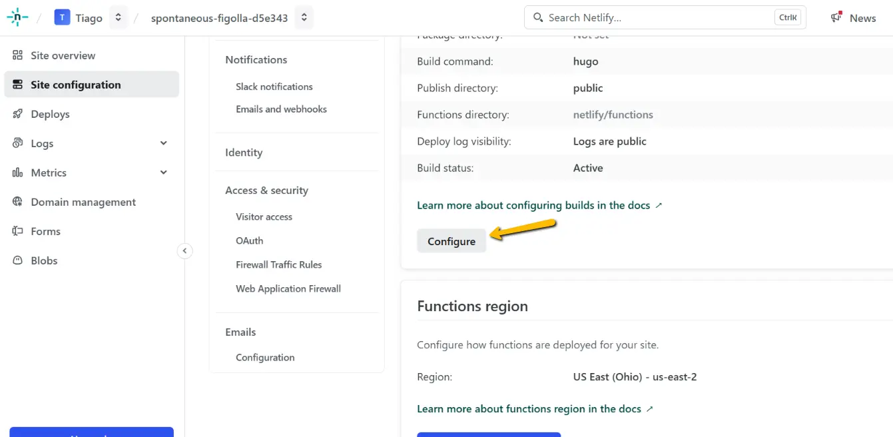
Task: Open the Tiago team switcher
Action: coord(119,17)
